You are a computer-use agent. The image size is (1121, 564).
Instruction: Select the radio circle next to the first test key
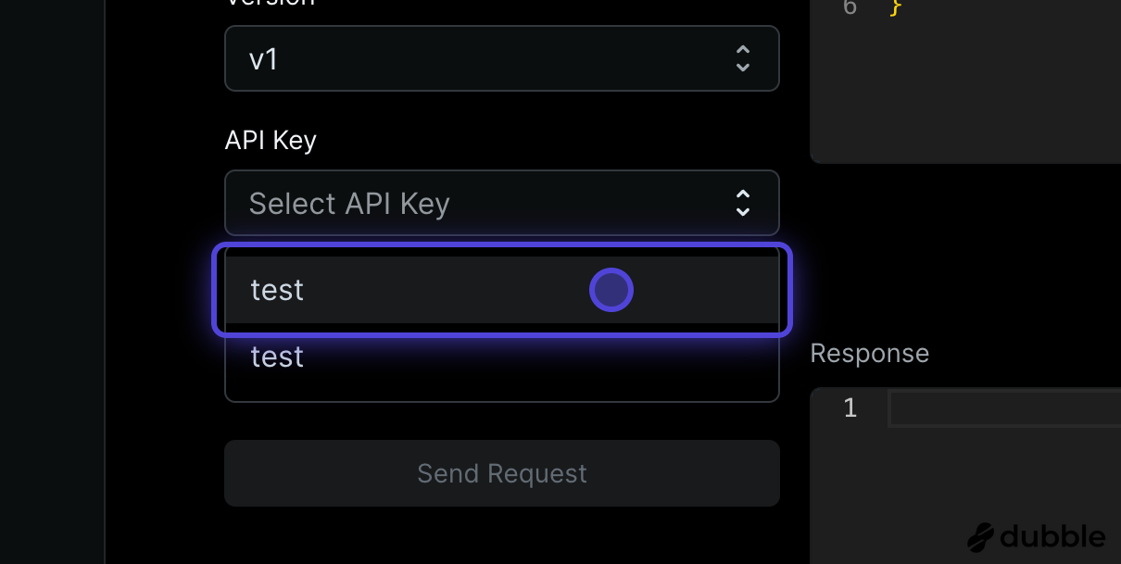tap(611, 289)
